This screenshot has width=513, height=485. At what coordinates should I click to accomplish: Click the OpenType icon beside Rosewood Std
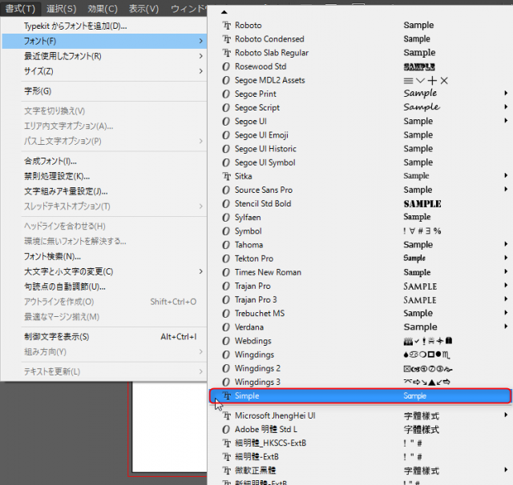click(226, 66)
